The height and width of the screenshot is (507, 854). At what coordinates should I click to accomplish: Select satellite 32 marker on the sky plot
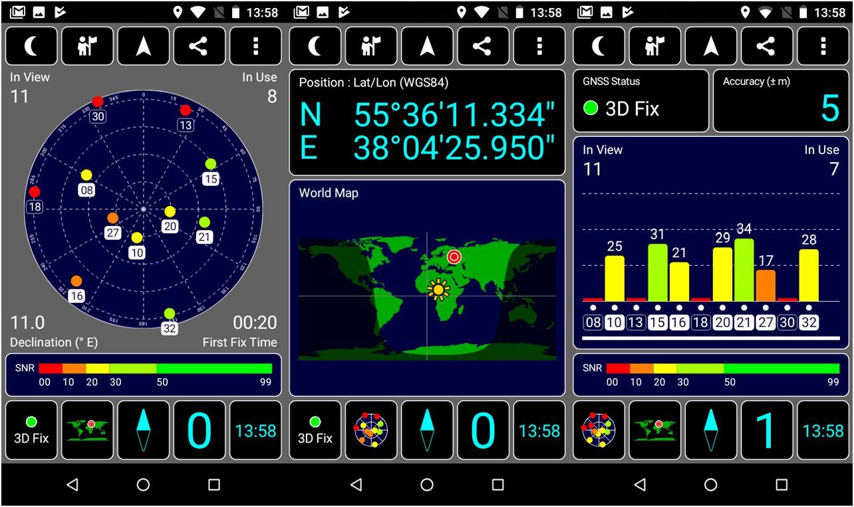click(x=170, y=314)
